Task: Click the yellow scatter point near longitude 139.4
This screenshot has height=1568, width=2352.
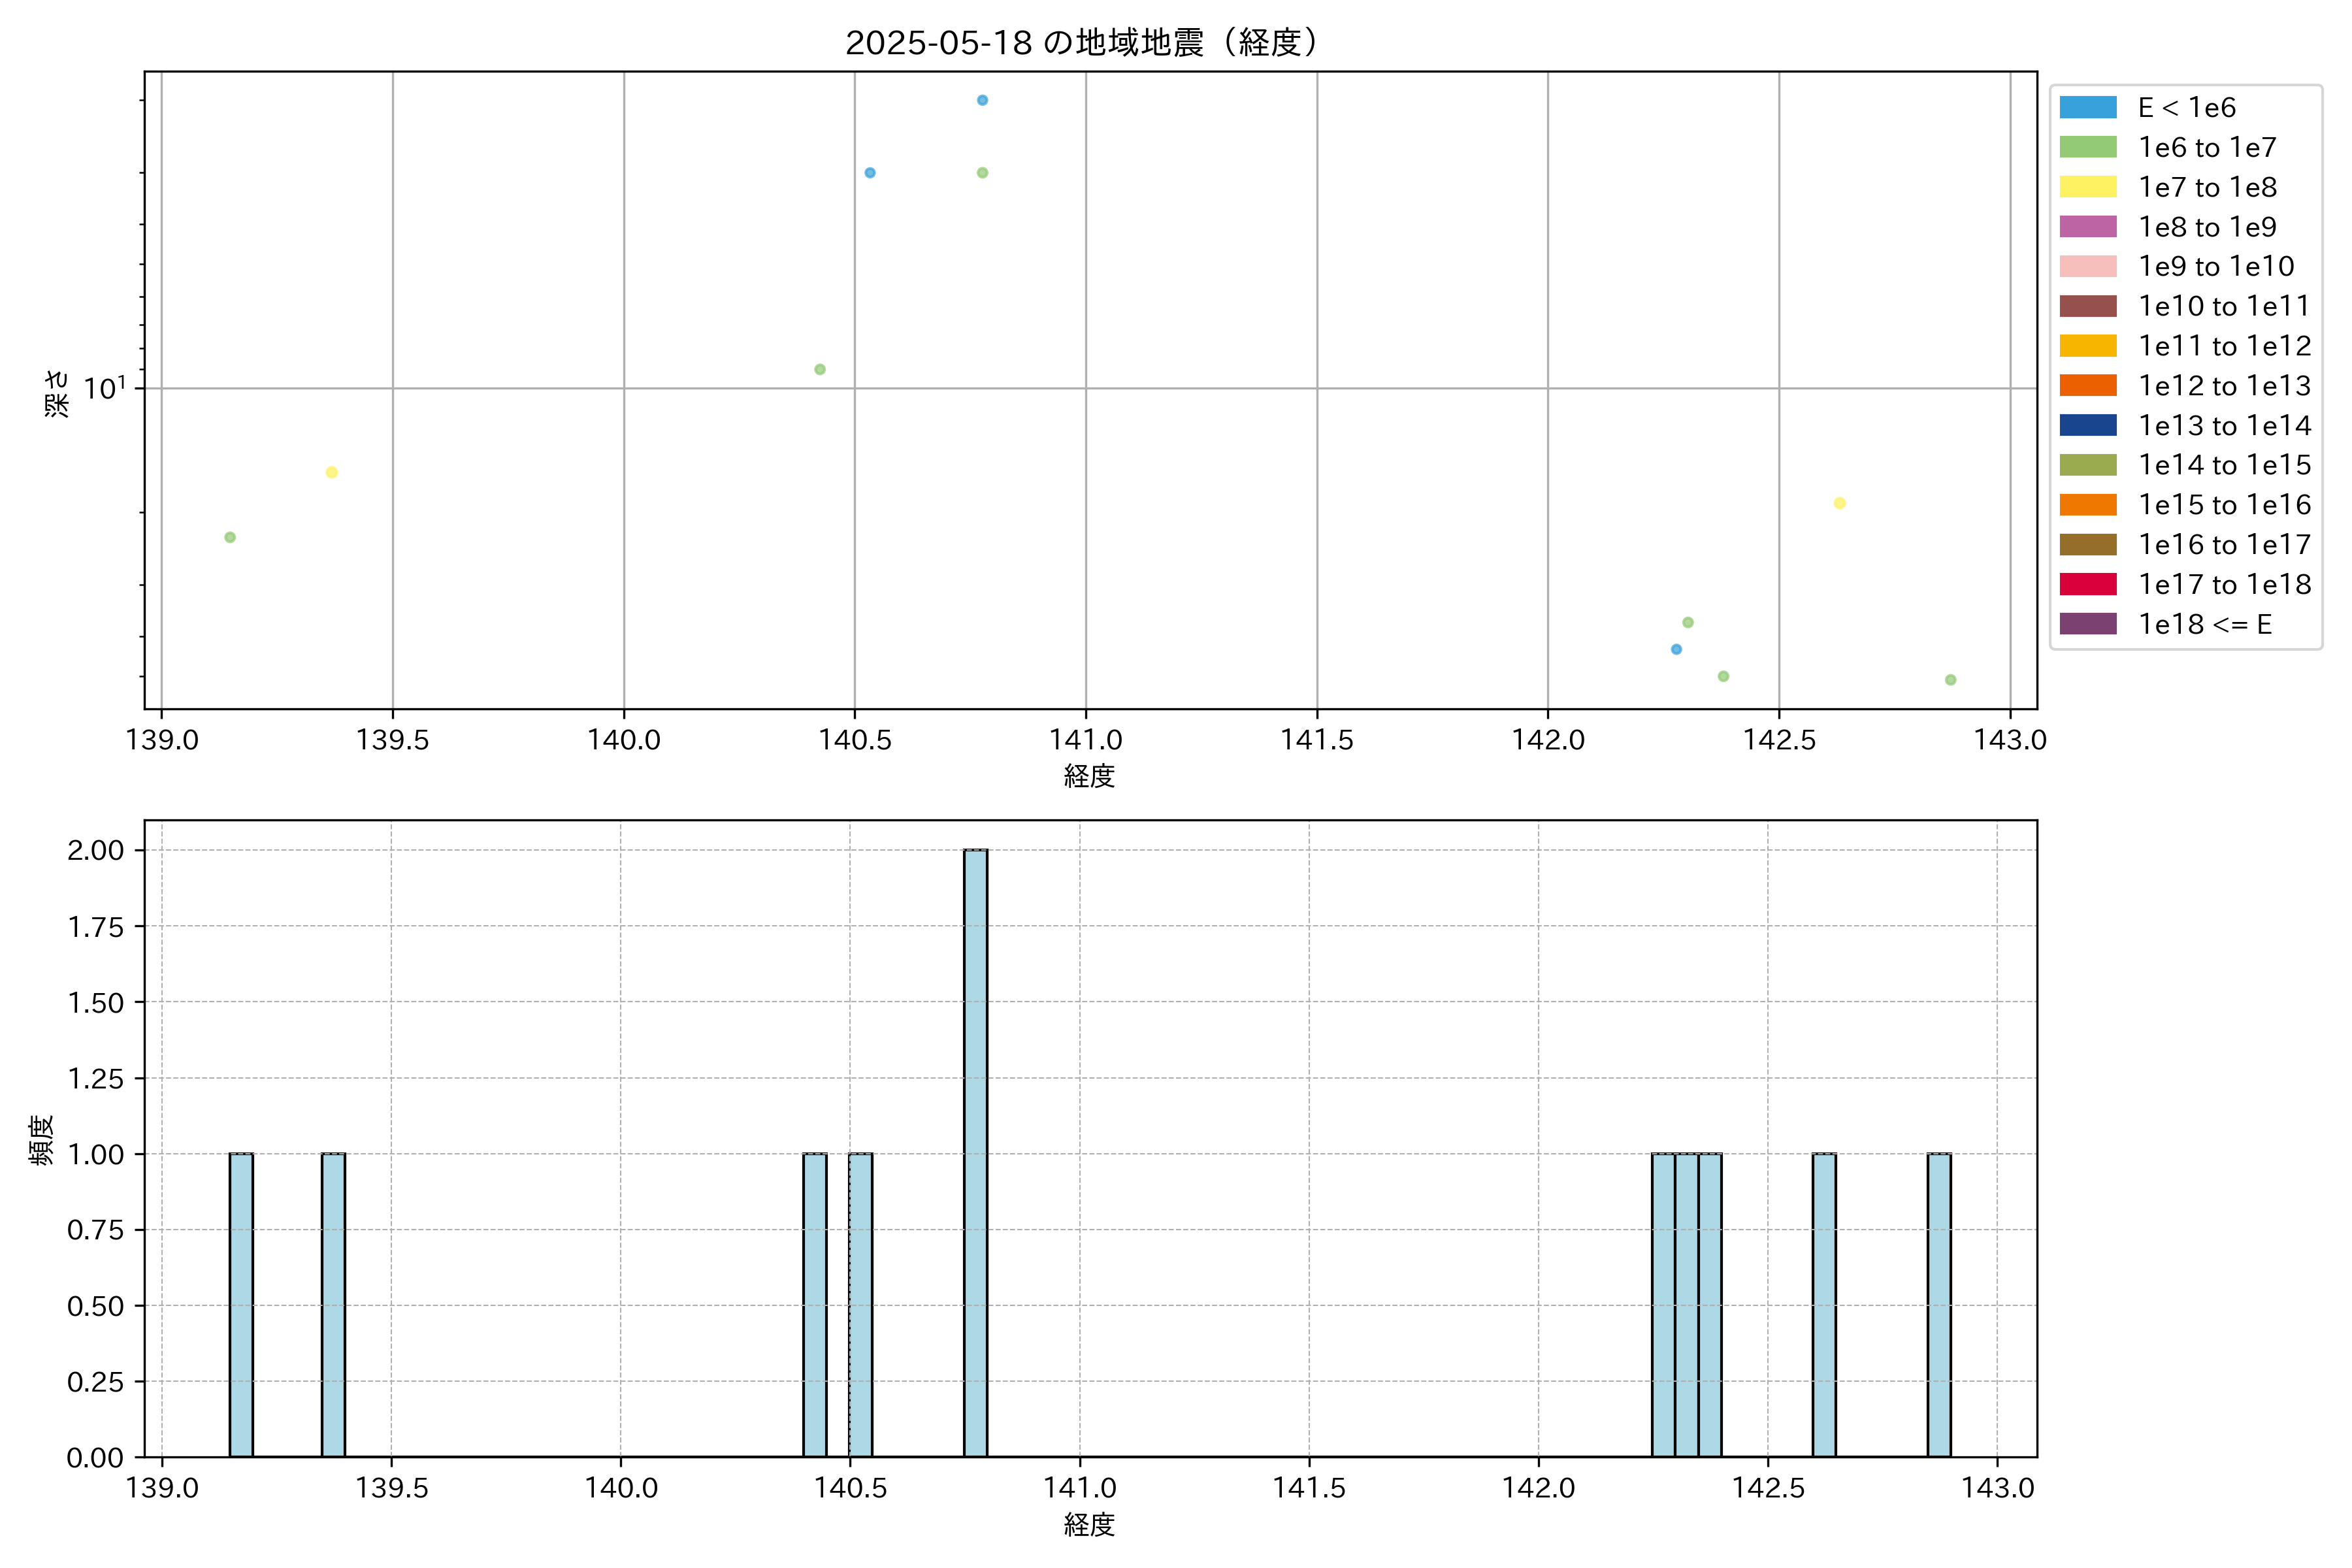Action: pyautogui.click(x=331, y=472)
